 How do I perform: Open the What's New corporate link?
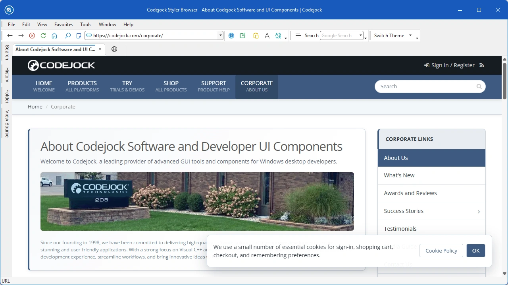(x=431, y=175)
